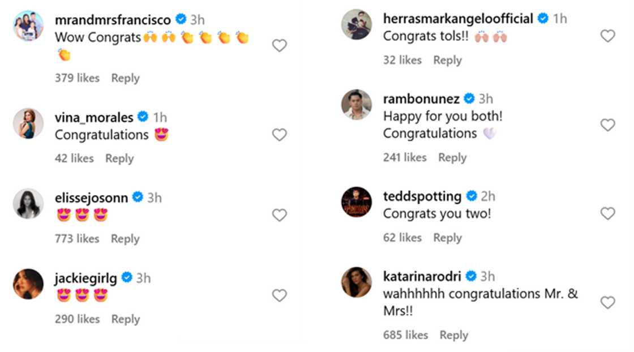This screenshot has width=634, height=352.
Task: View who liked jackiegirlg's comment via '290 likes'
Action: coord(77,319)
